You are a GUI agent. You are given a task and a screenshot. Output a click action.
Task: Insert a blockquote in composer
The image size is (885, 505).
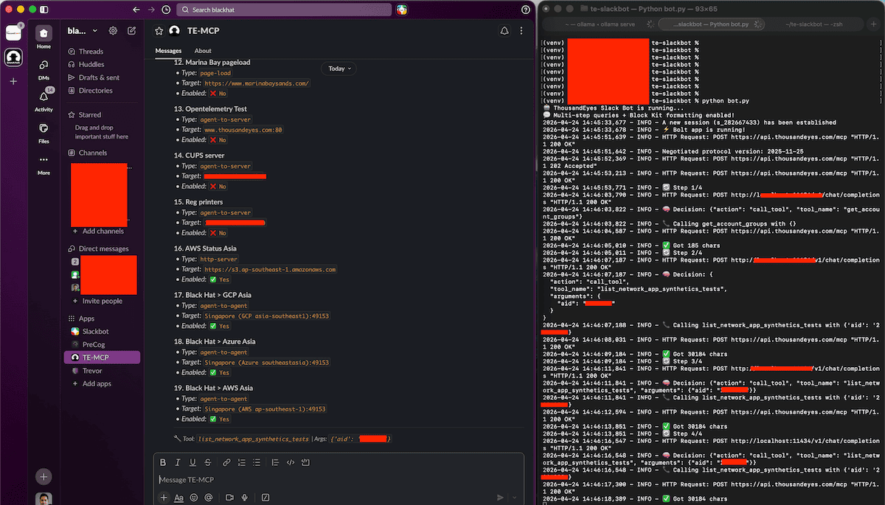click(x=275, y=462)
